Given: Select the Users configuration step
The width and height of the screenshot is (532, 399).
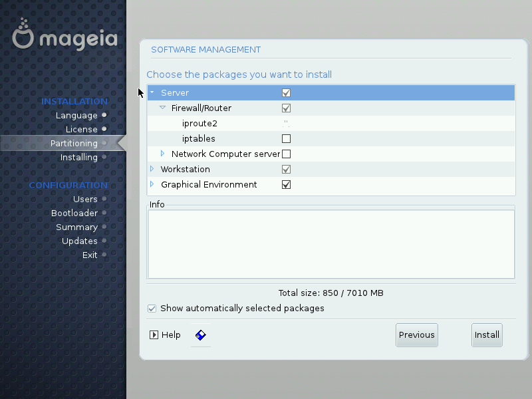Looking at the screenshot, I should coord(85,199).
